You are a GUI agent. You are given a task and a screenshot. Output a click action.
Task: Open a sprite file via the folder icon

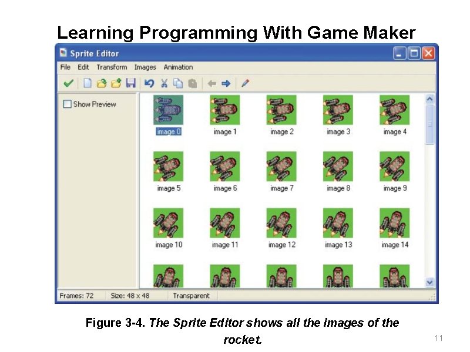click(102, 83)
